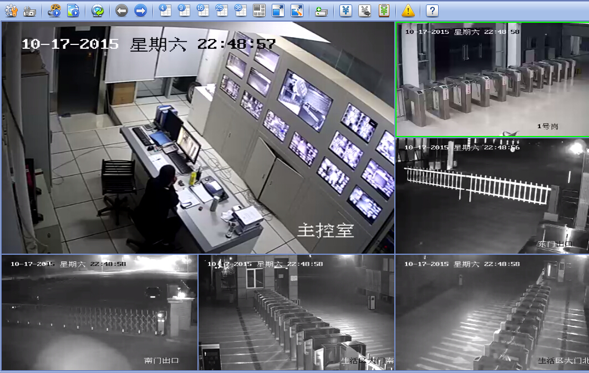Click the blue yen symbol icon
The image size is (589, 373).
point(346,10)
